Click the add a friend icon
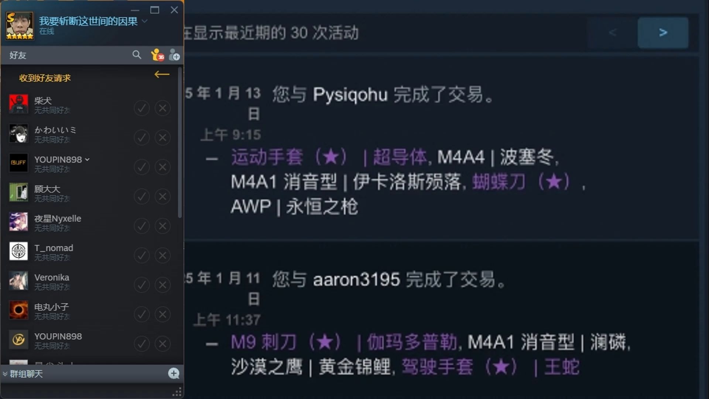 [x=174, y=55]
